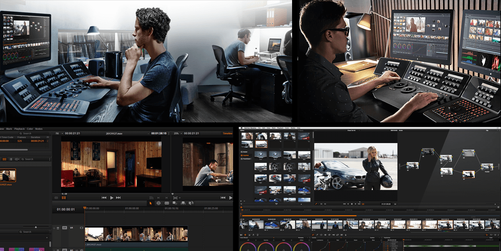Open the Playback menu in left window
The height and width of the screenshot is (251, 501).
tap(19, 129)
